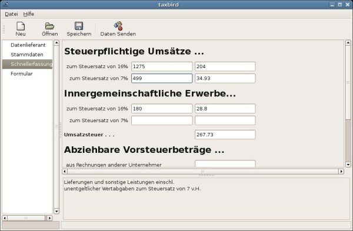Click the help text about Lieferungen und sonstige Leistungen

pyautogui.click(x=132, y=186)
